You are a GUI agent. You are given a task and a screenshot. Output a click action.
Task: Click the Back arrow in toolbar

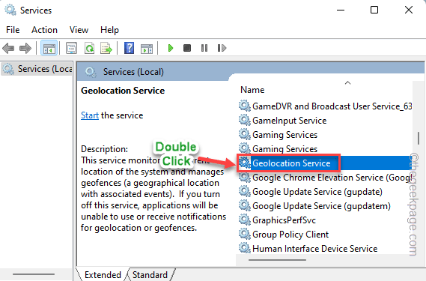(x=8, y=49)
